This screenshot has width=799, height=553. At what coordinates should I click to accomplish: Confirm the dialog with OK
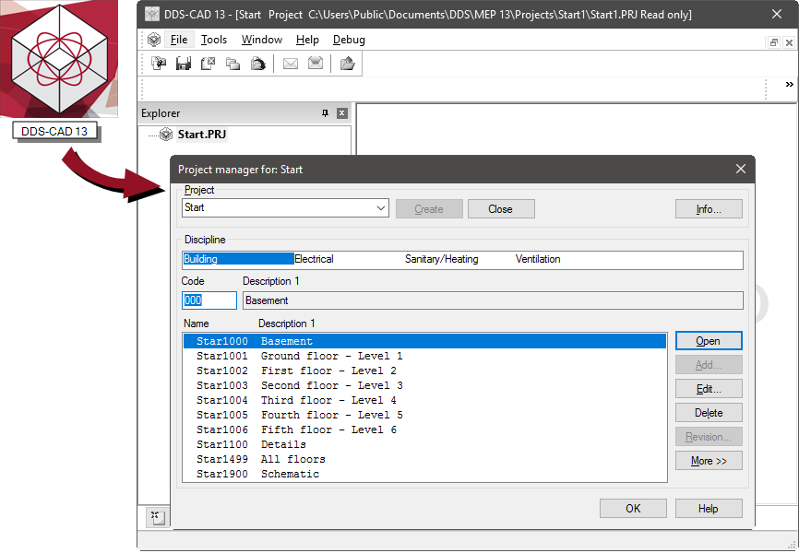tap(633, 508)
